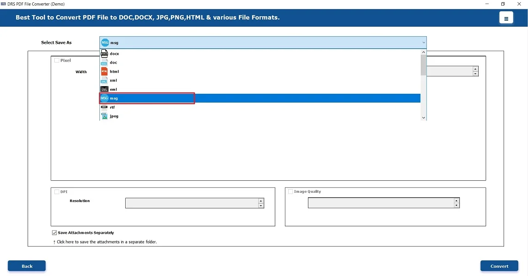Enable the DPI checkbox
The height and width of the screenshot is (276, 528).
[x=57, y=192]
